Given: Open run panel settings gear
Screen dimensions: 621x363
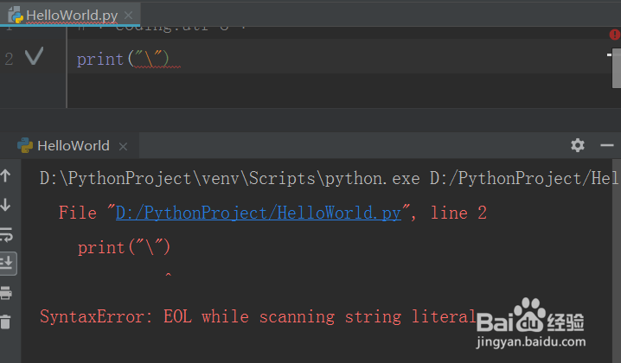Looking at the screenshot, I should (578, 145).
